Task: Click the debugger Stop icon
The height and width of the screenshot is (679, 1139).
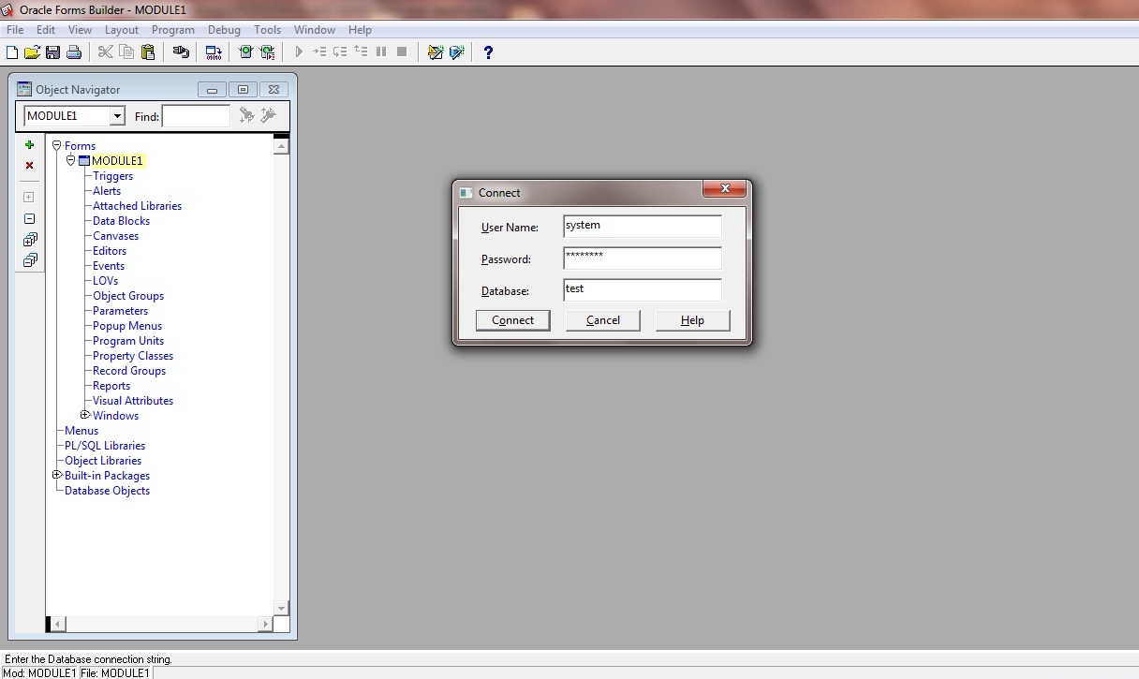Action: click(402, 52)
